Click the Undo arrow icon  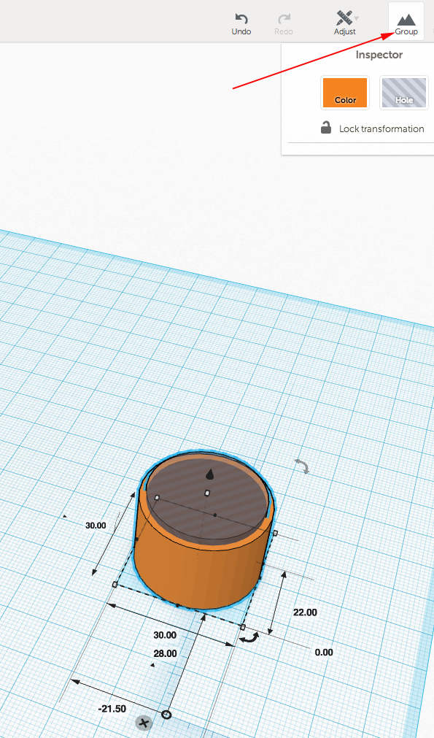tap(241, 18)
